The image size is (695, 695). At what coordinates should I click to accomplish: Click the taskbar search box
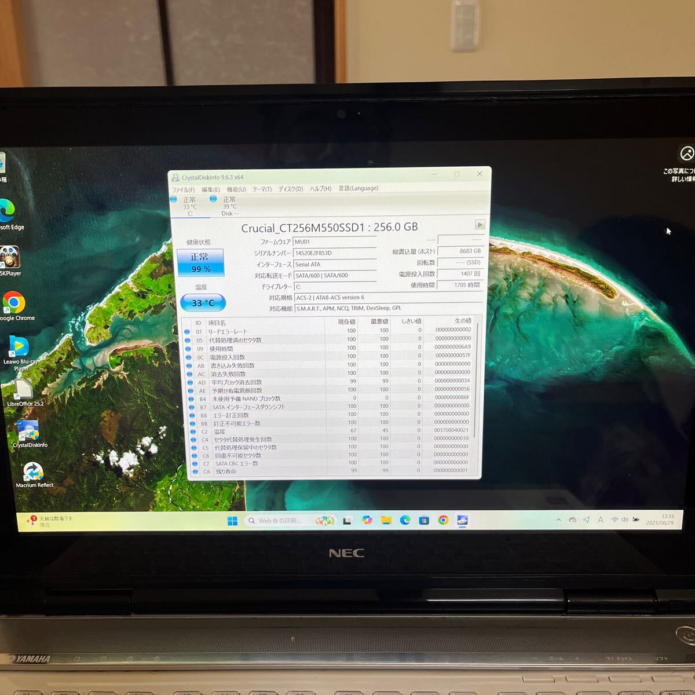click(291, 521)
